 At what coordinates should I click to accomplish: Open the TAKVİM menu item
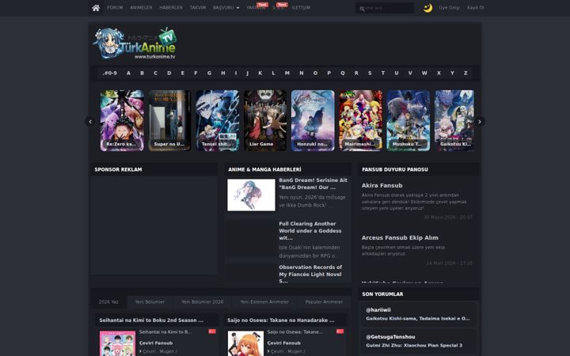pos(198,8)
